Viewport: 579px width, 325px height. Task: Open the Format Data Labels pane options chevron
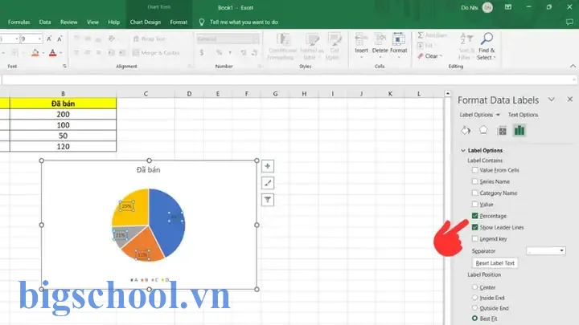point(552,100)
